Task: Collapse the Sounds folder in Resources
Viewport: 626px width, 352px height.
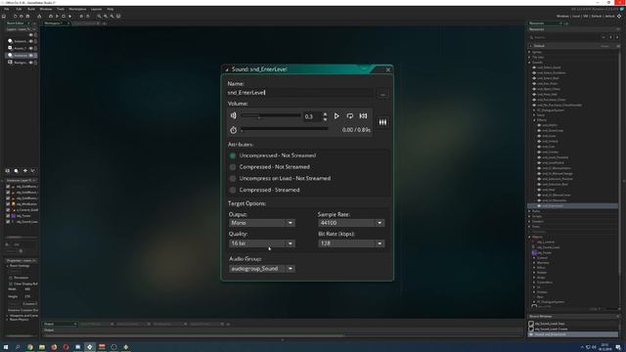Action: (530, 63)
